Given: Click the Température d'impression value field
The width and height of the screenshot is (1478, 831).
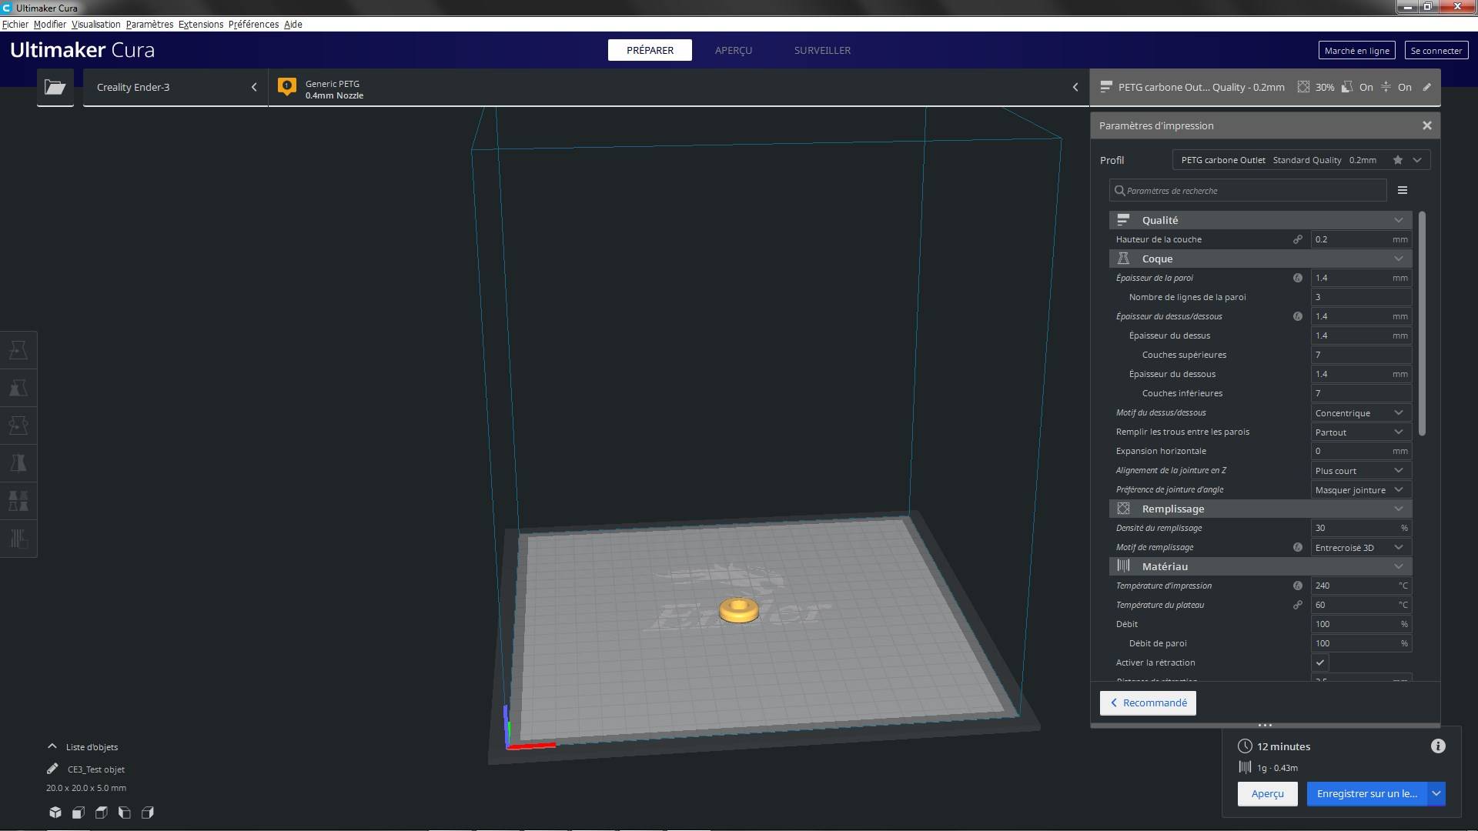Looking at the screenshot, I should (x=1361, y=586).
